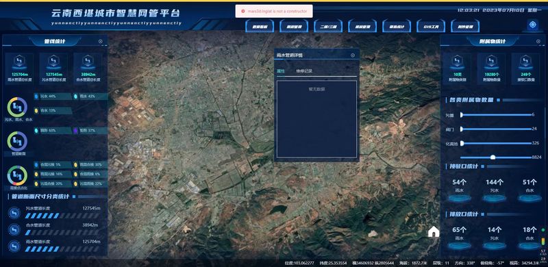Screen dimensions: 548x267
Task: Click the hexagon icon above 38942m combined length
Action: click(x=88, y=62)
